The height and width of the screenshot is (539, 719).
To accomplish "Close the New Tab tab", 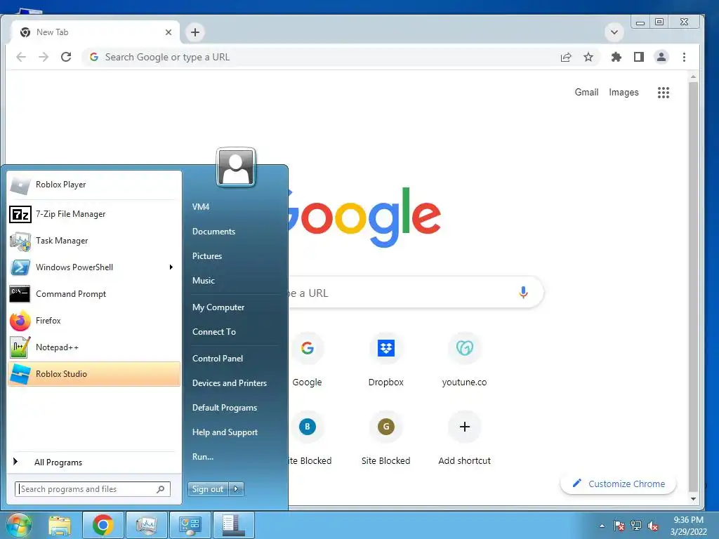I will point(169,32).
